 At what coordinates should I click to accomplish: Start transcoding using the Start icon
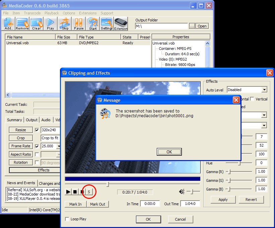pos(93,23)
